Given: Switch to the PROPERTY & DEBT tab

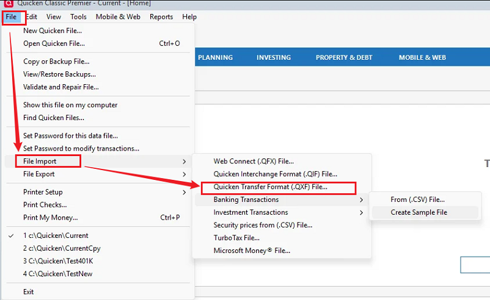Looking at the screenshot, I should (344, 57).
